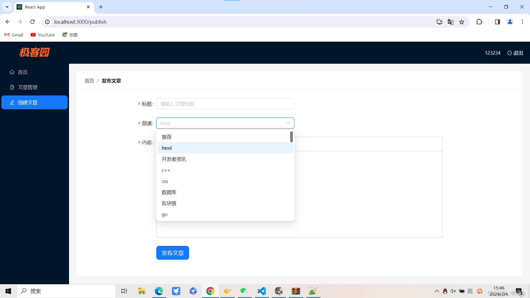Click the 发布文章 submit button
The height and width of the screenshot is (298, 530).
click(173, 253)
